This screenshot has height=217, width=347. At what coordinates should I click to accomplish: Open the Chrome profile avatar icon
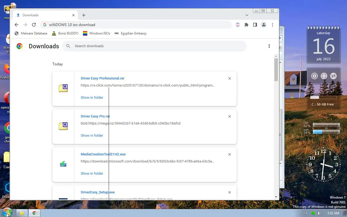pyautogui.click(x=264, y=25)
